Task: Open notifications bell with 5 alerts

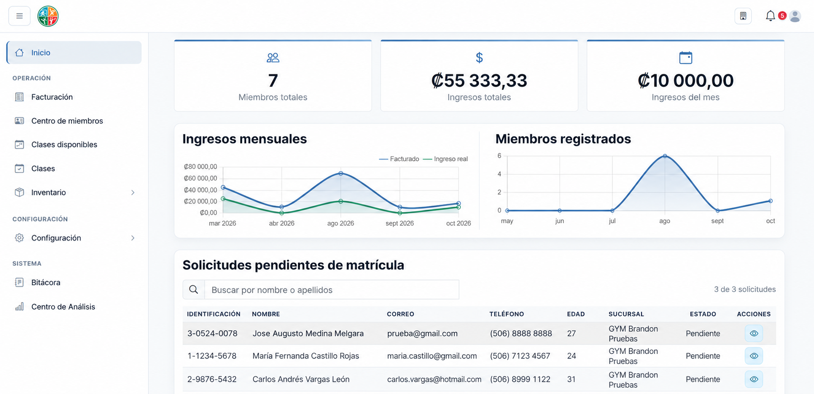Action: (771, 16)
